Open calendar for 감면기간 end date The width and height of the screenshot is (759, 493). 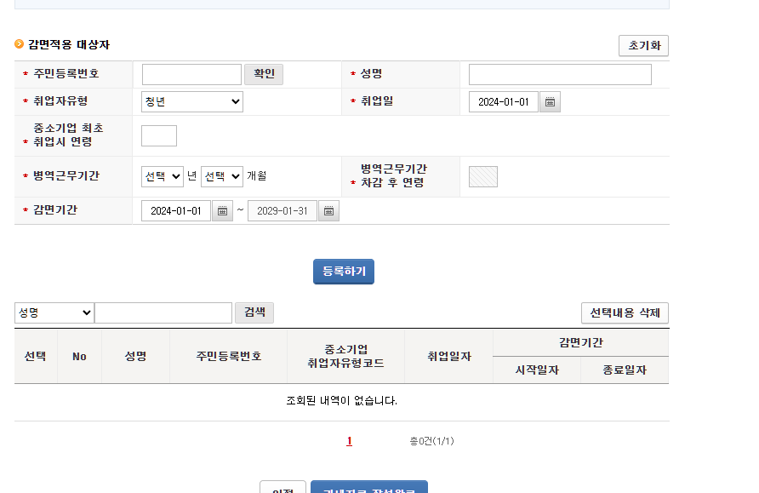[328, 211]
